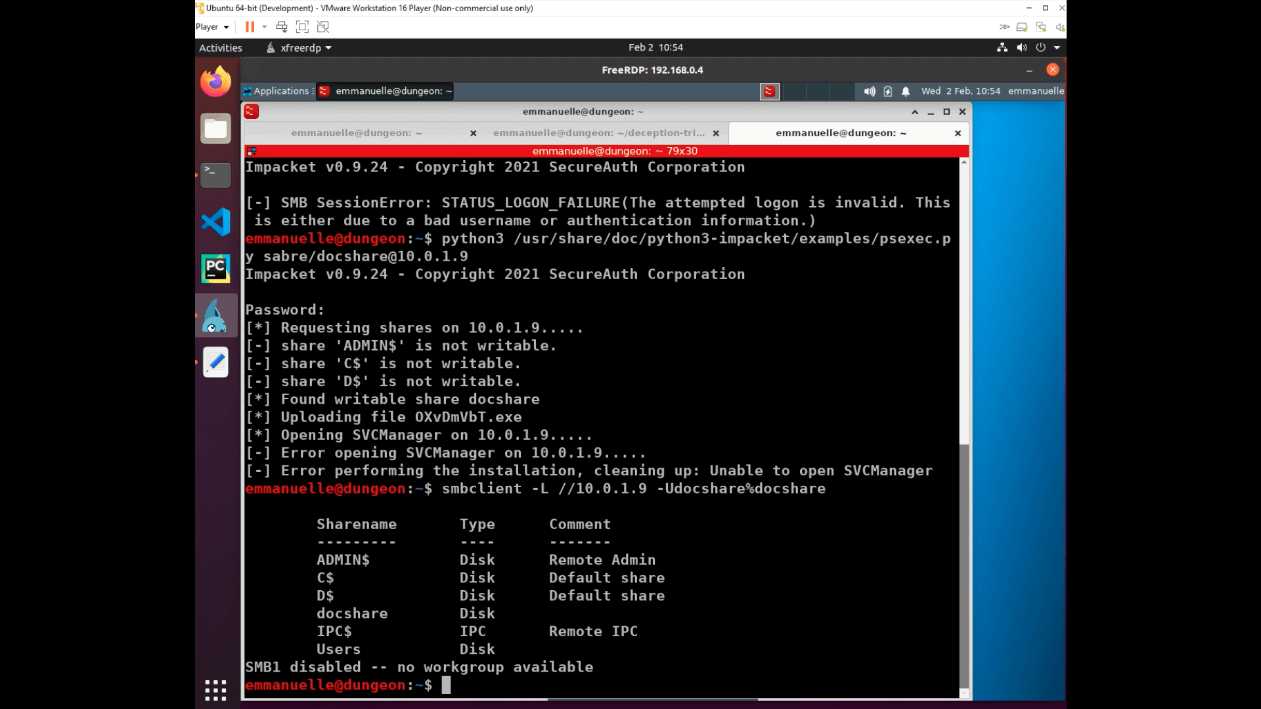Select the third active emmanuelle@dungeon tab
1261x709 pixels.
pos(841,133)
